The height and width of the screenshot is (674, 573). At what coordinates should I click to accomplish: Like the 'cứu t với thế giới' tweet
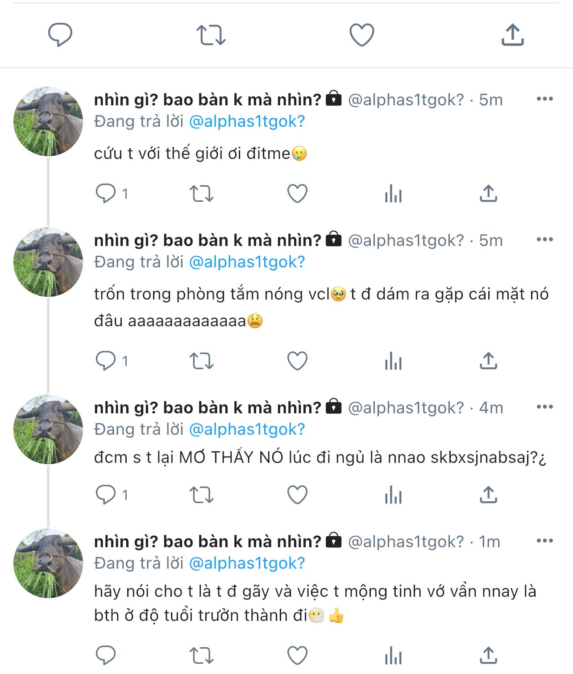297,194
